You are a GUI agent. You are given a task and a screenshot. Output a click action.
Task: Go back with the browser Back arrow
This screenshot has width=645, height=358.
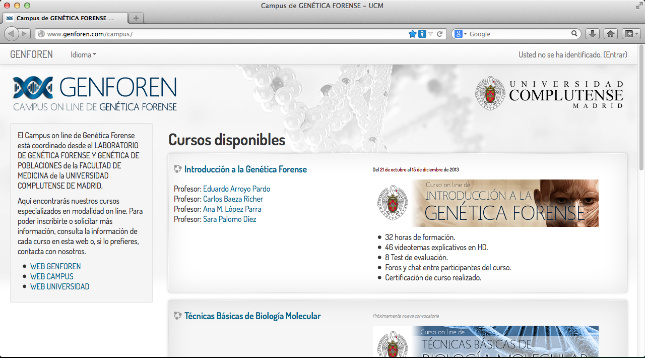pyautogui.click(x=12, y=34)
